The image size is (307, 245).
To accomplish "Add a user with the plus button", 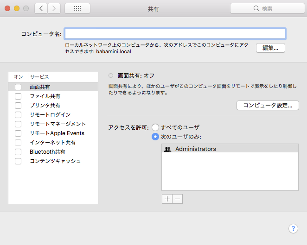I will pos(167,199).
